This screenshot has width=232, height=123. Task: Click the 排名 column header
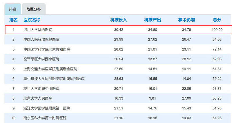point(13,20)
